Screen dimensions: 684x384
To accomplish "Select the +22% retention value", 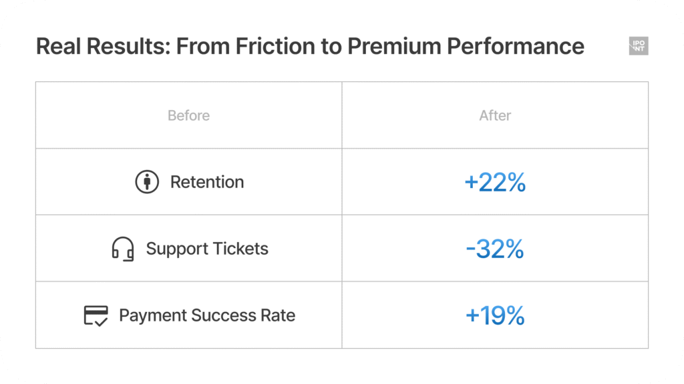I will [x=495, y=182].
